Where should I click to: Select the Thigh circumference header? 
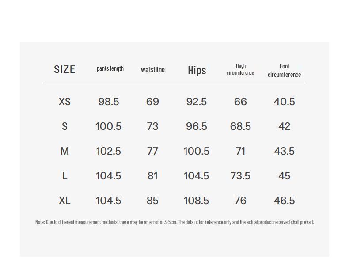coord(240,69)
